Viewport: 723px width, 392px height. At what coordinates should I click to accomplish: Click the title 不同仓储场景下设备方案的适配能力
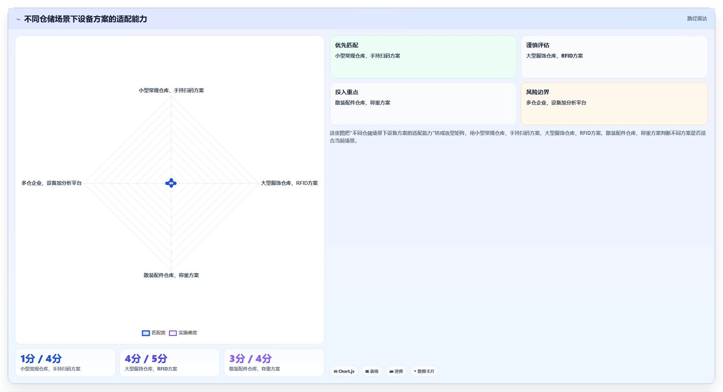(x=85, y=19)
